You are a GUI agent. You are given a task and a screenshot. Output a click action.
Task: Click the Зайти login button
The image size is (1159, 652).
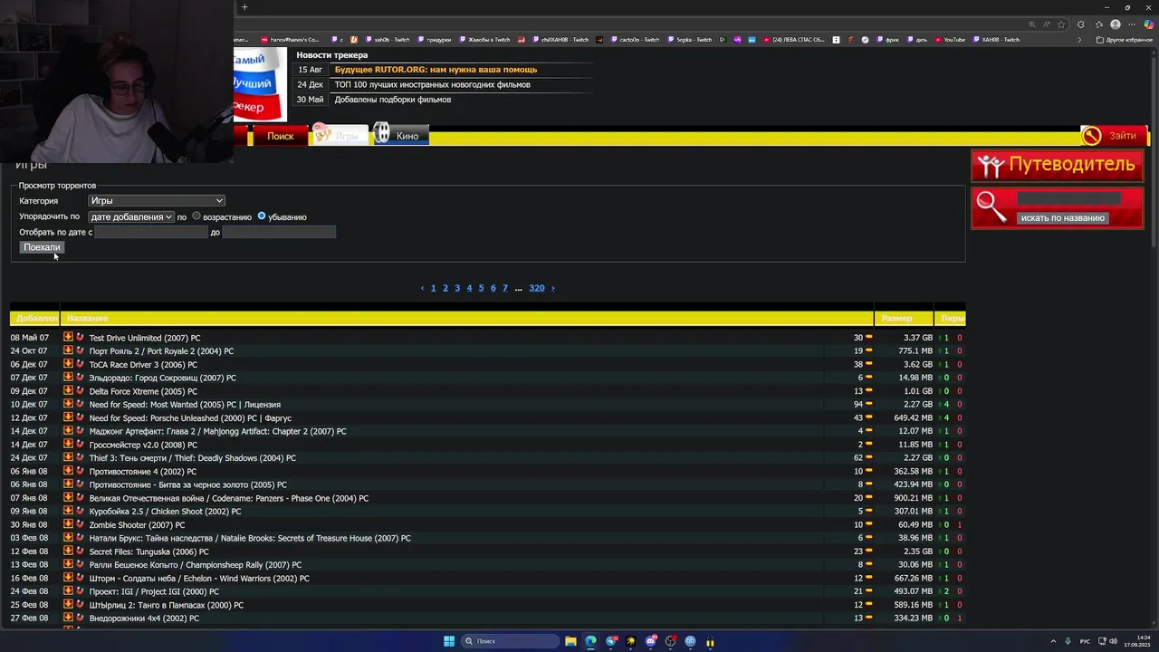point(1115,136)
